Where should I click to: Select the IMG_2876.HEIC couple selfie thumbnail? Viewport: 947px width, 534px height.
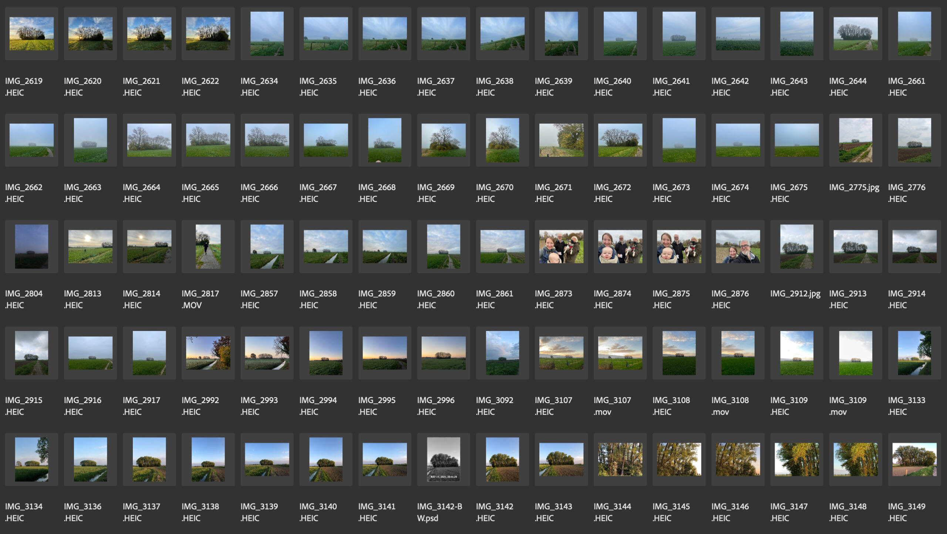[x=737, y=246]
